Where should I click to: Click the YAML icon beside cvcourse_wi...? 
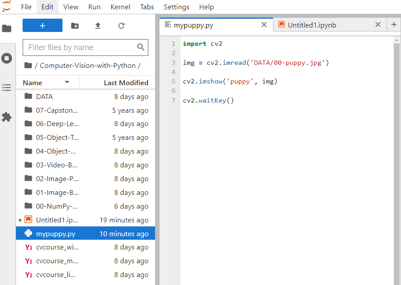point(29,247)
